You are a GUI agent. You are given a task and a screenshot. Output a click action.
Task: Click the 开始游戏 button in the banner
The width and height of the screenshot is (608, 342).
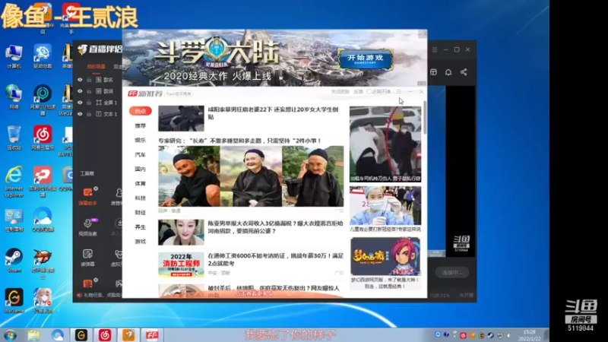366,59
